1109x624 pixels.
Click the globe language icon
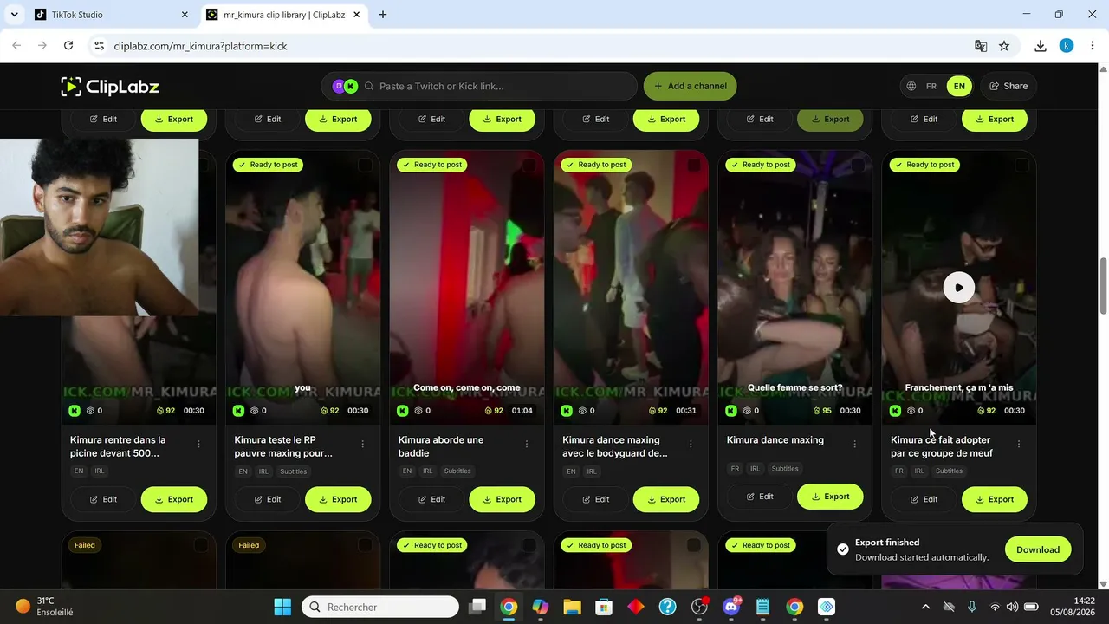(911, 86)
